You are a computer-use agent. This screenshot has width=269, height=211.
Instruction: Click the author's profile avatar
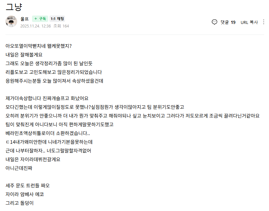[x=11, y=21]
